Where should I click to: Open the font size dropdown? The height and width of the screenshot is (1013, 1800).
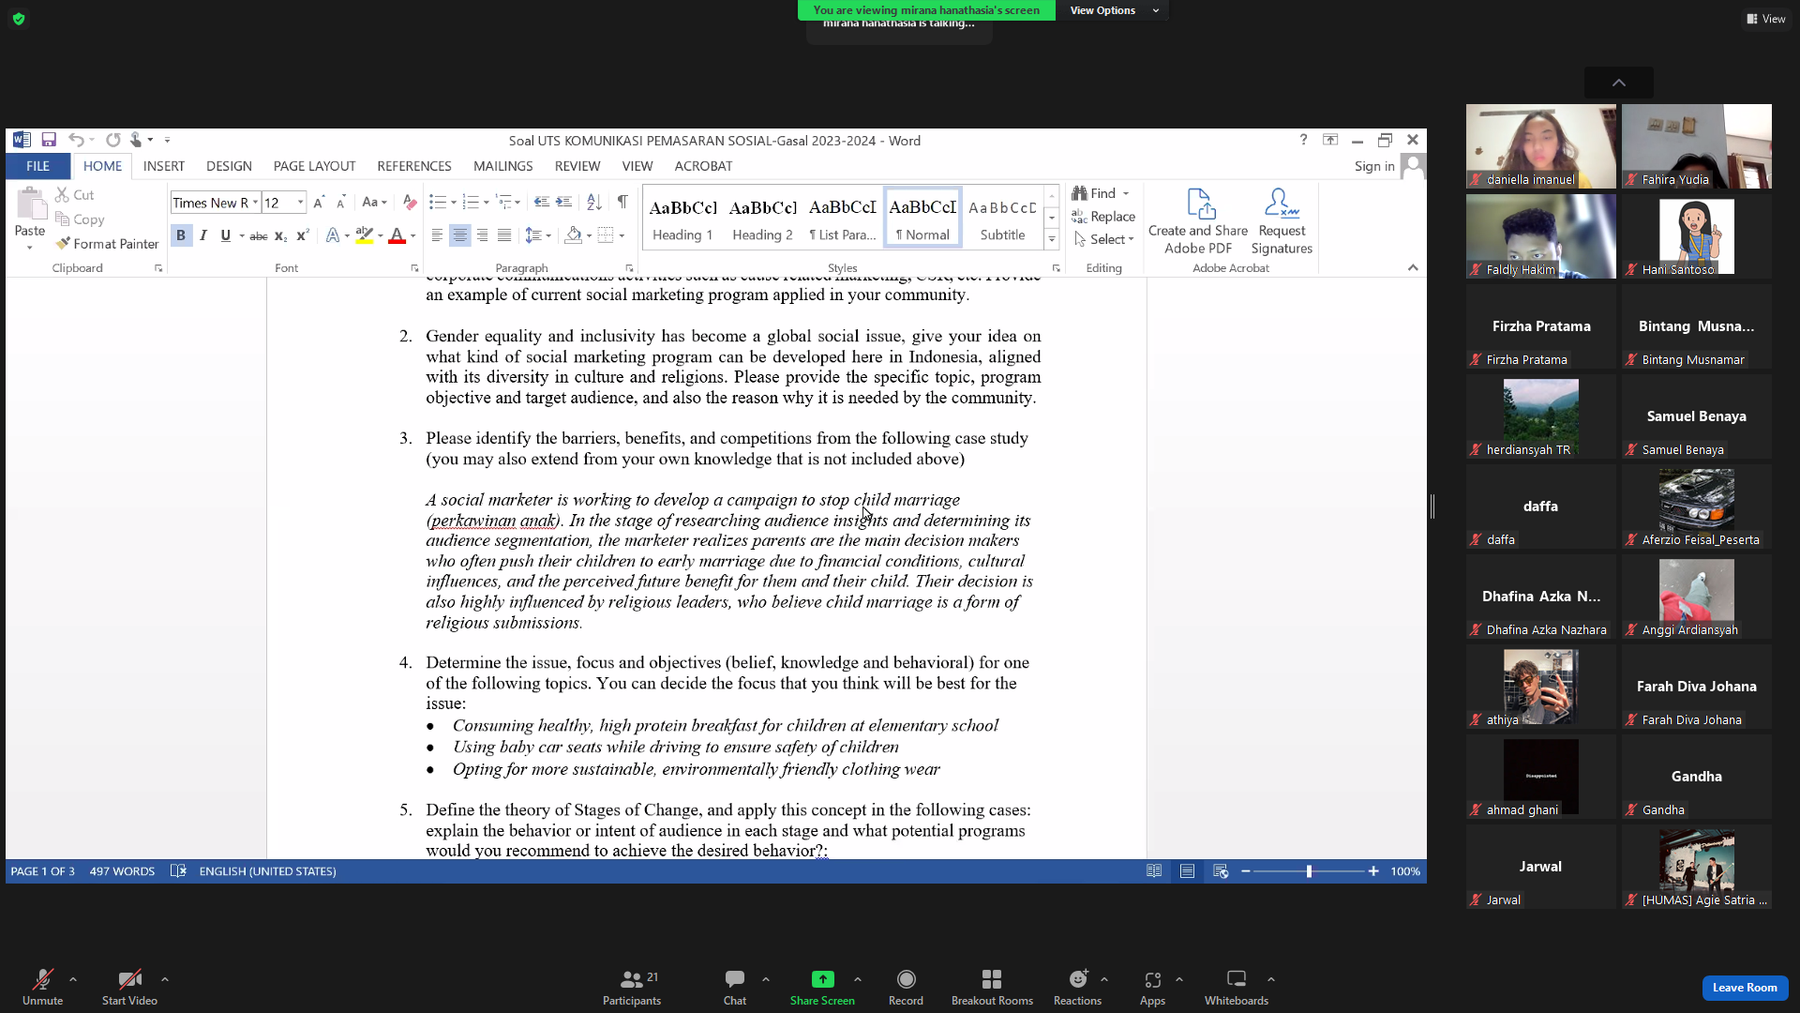click(300, 203)
